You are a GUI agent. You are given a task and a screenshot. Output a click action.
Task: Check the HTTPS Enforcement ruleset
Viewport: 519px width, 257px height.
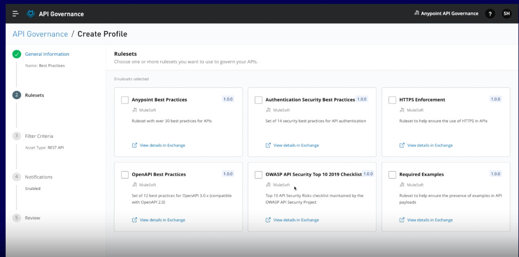point(392,100)
